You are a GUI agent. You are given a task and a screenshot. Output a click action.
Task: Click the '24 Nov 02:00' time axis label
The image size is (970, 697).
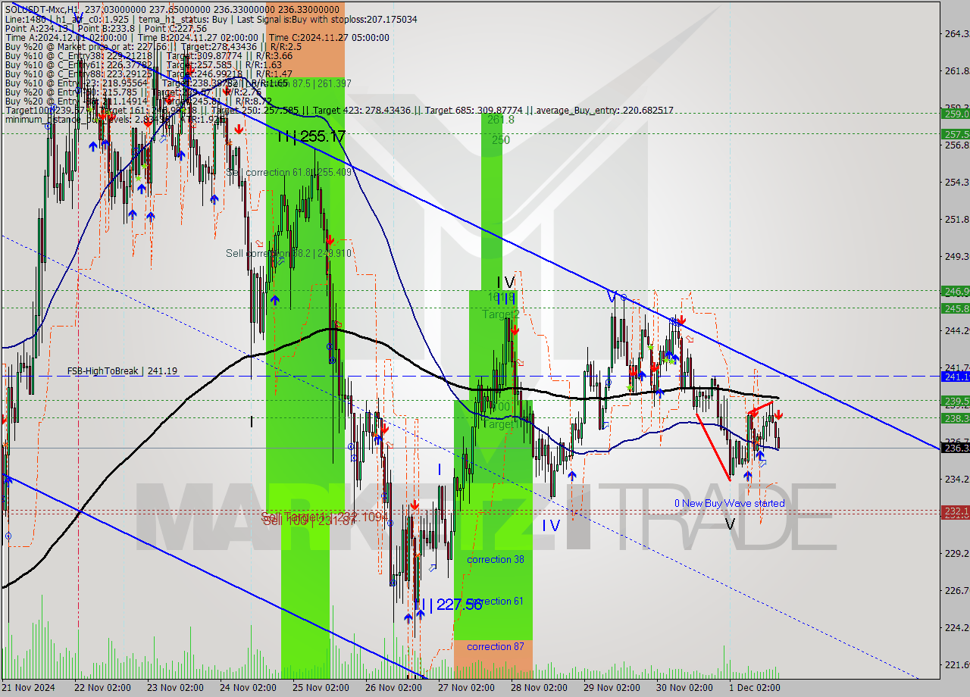click(248, 688)
